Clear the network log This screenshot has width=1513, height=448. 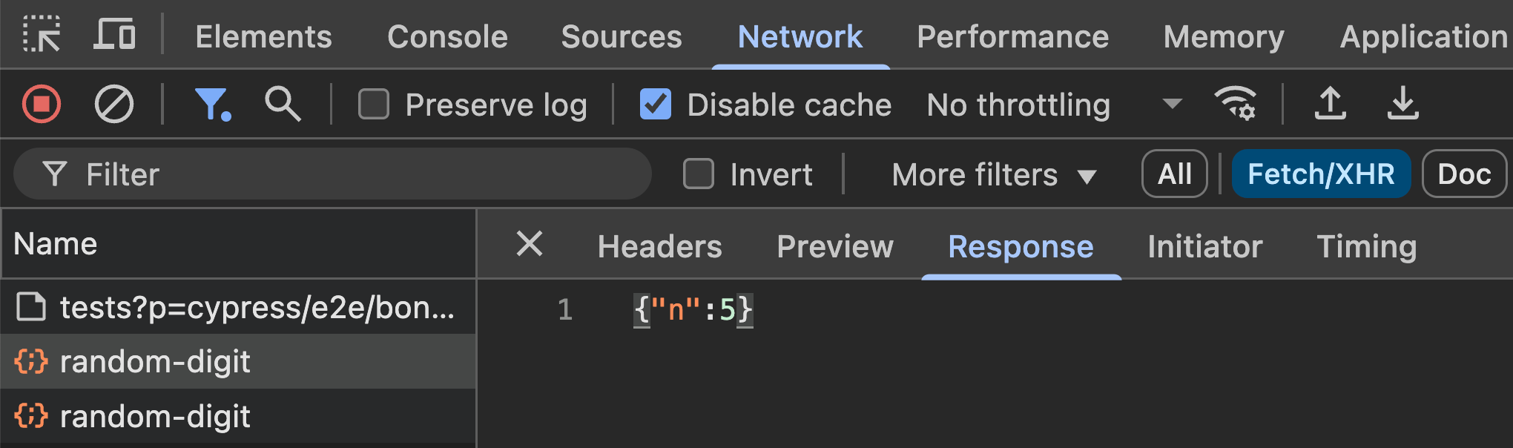tap(113, 104)
